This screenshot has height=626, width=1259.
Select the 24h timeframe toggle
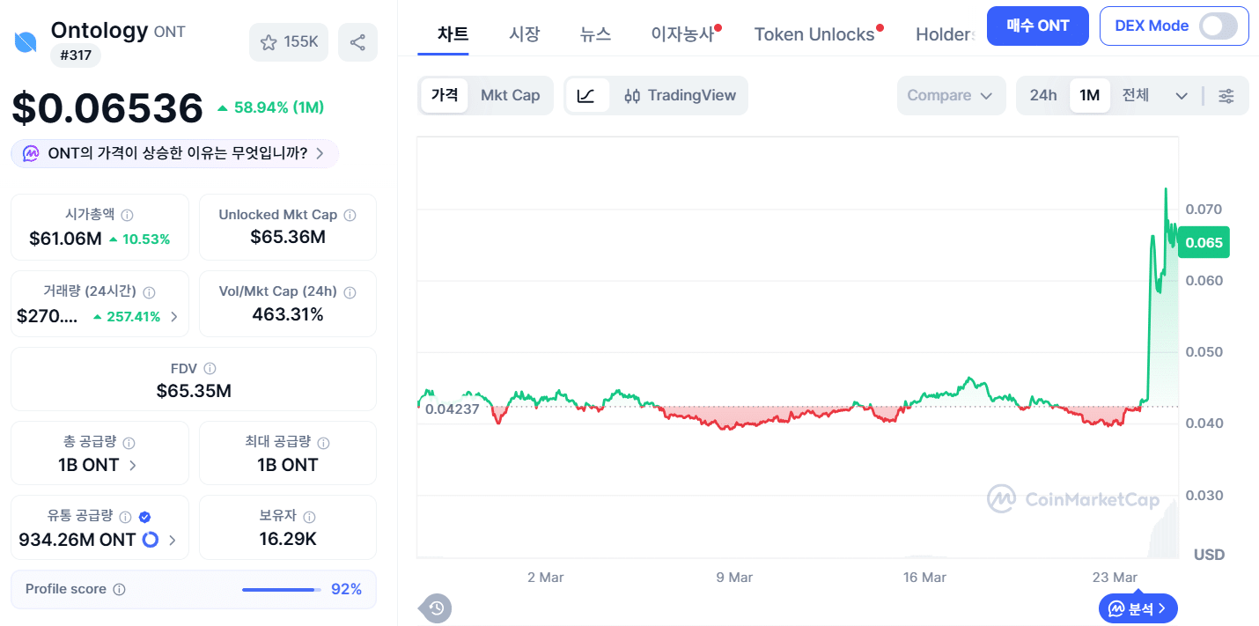tap(1043, 95)
